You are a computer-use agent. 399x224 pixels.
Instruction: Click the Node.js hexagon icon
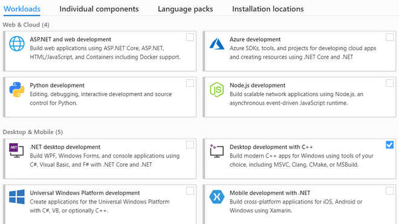pos(217,89)
